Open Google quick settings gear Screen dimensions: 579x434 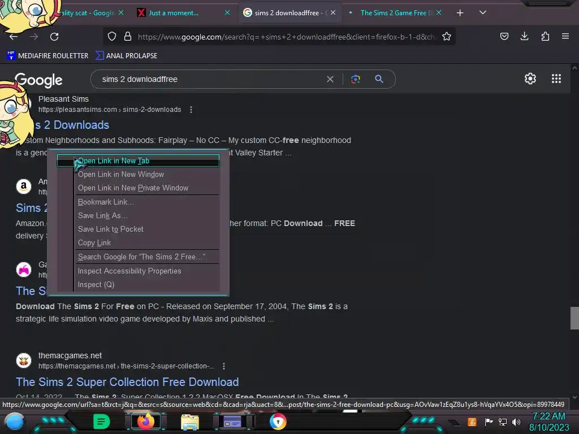pos(530,79)
